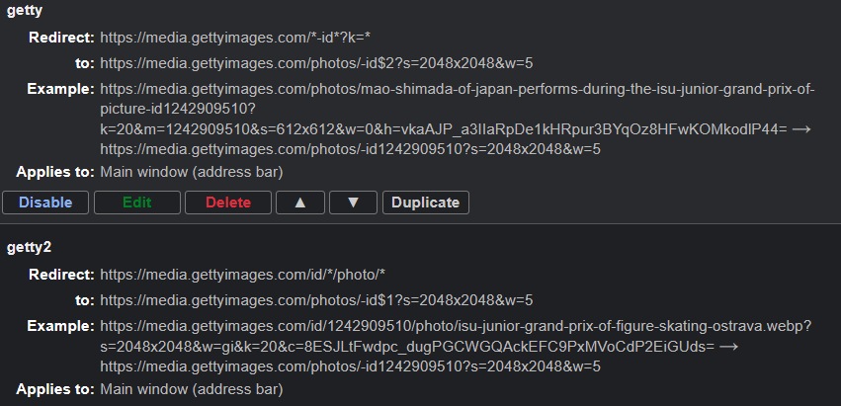Click the getty example result URL

point(350,150)
